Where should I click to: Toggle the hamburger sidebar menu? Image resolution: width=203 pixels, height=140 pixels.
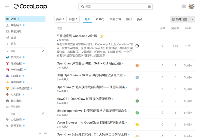click(x=7, y=6)
